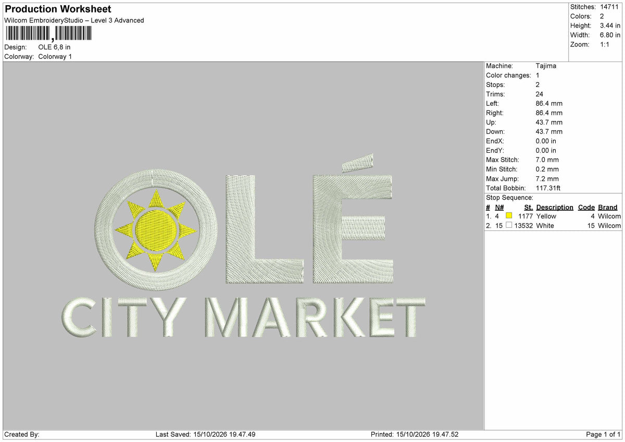
Task: Click the 'Left:' extent label
Action: point(492,103)
